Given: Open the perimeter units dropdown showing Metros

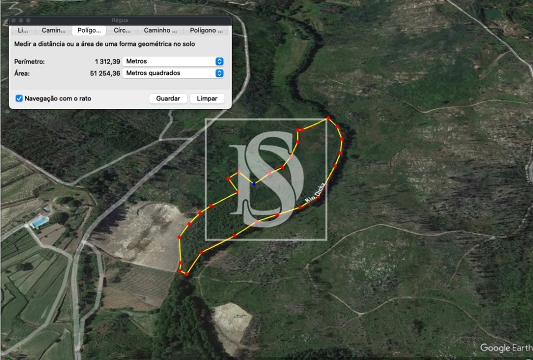Looking at the screenshot, I should (x=172, y=61).
